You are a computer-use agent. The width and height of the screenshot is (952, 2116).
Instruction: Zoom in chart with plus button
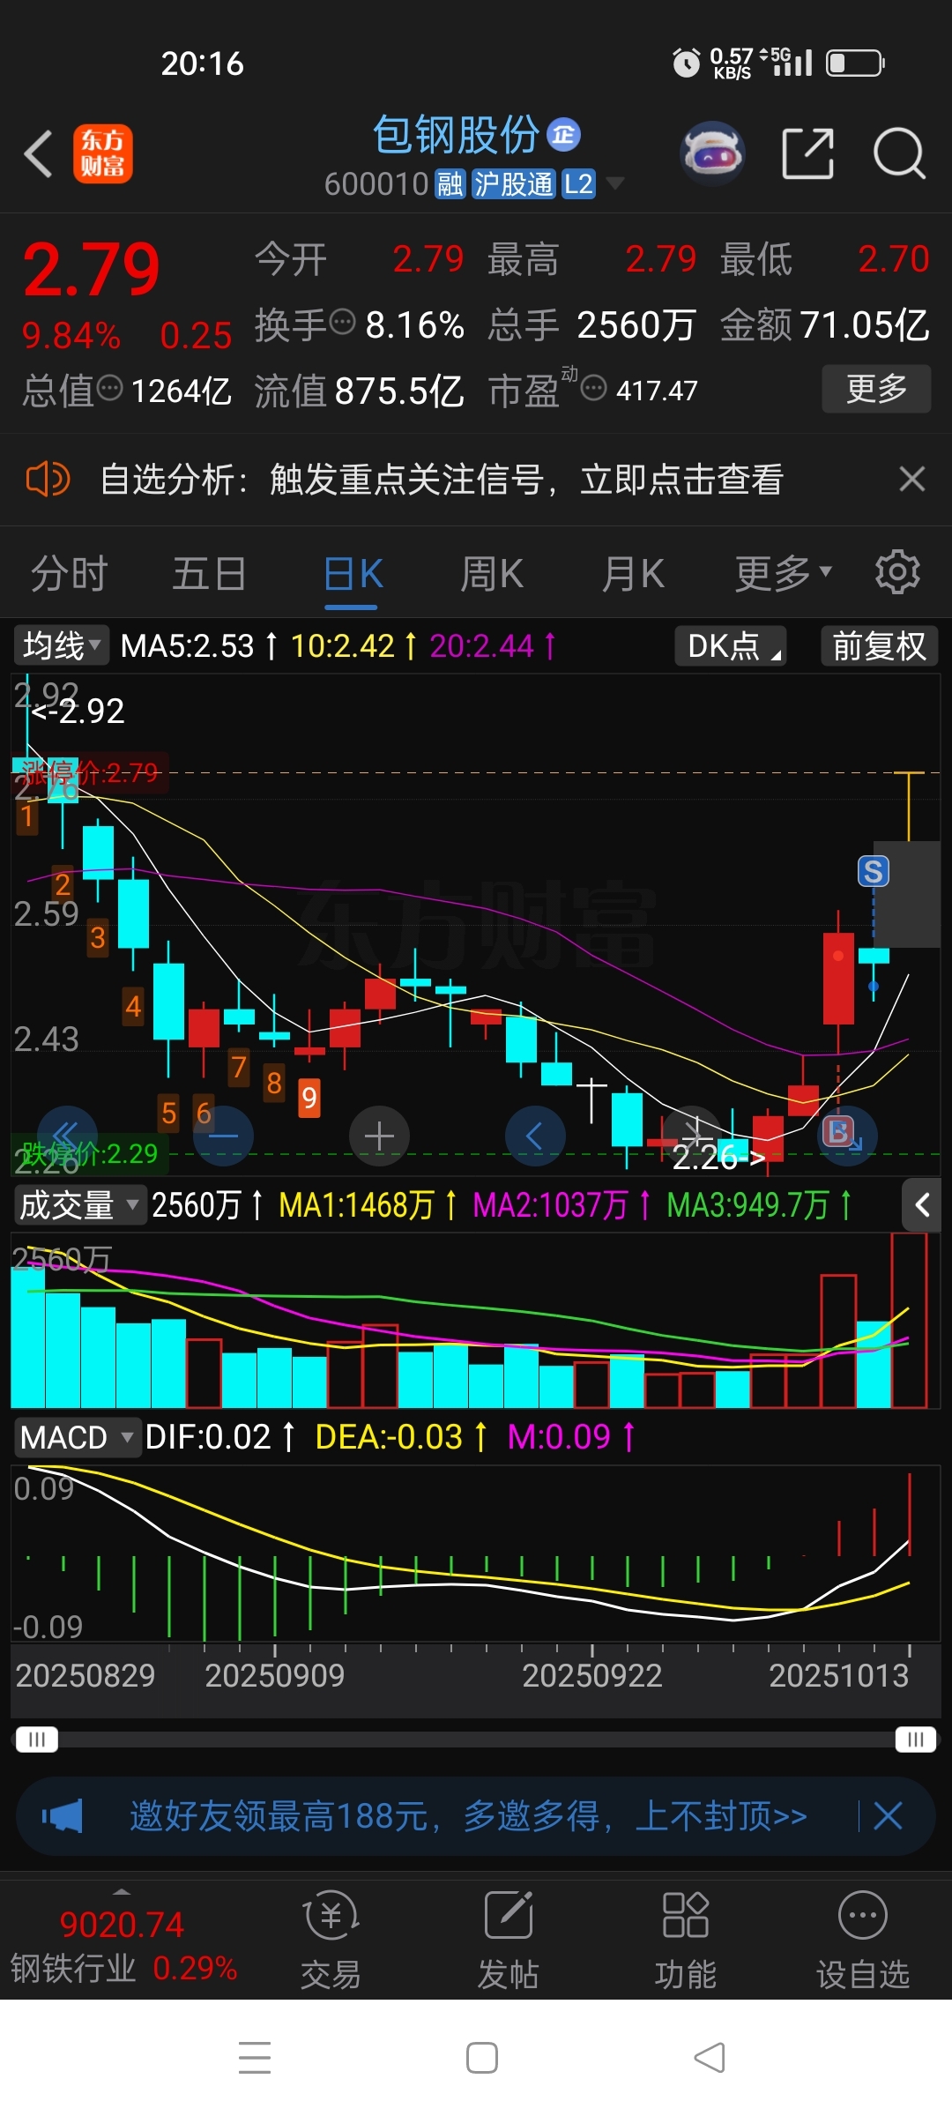tap(379, 1136)
